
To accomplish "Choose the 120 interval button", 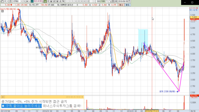I will [88, 1].
